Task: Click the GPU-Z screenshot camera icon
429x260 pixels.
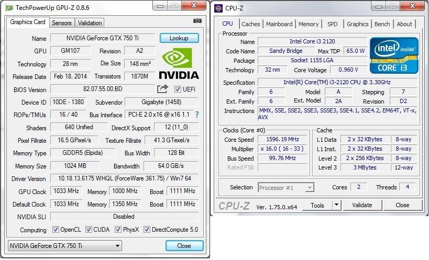Action: point(197,21)
